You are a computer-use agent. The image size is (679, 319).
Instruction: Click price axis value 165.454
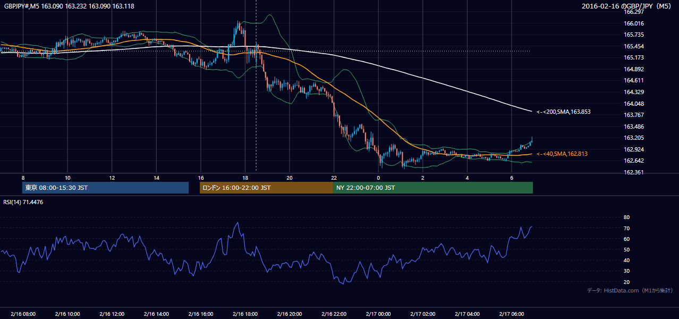634,46
